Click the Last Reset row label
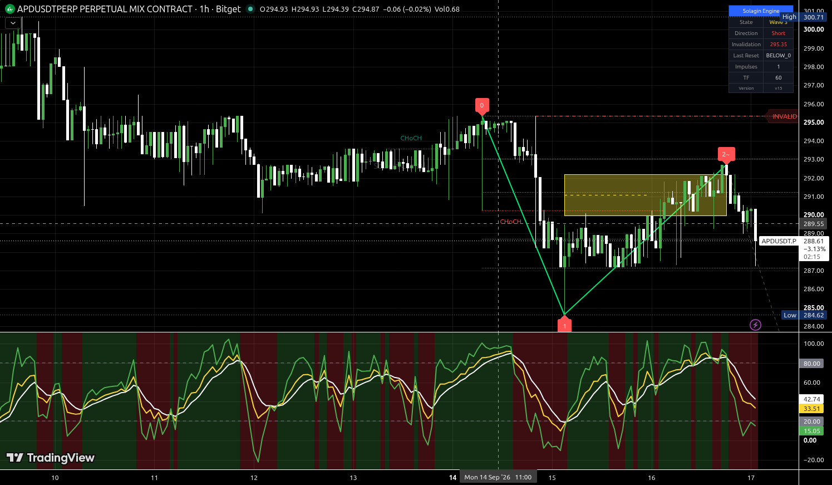The image size is (832, 485). click(x=746, y=56)
